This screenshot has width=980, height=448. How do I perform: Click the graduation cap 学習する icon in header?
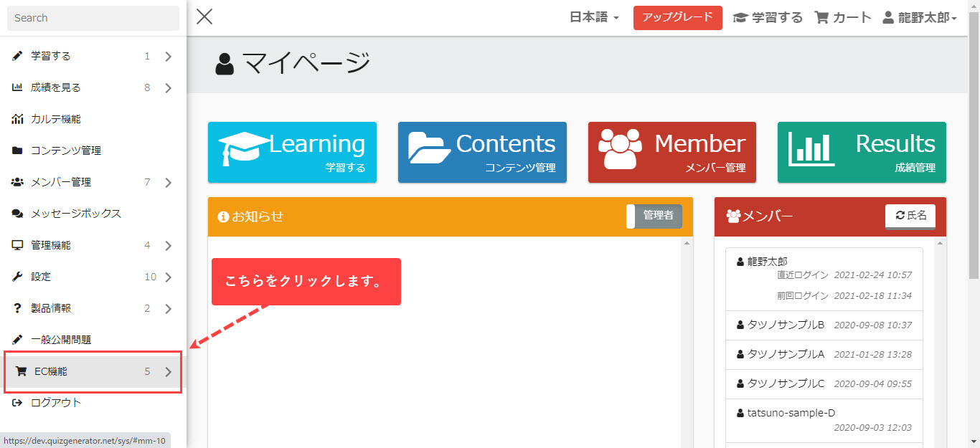[740, 18]
